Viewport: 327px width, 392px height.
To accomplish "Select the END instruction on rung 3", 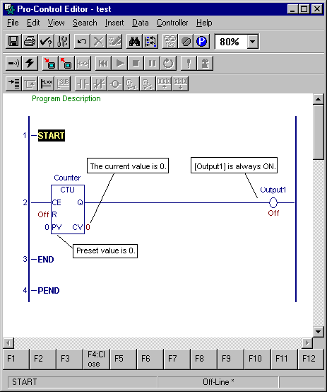I will click(46, 260).
